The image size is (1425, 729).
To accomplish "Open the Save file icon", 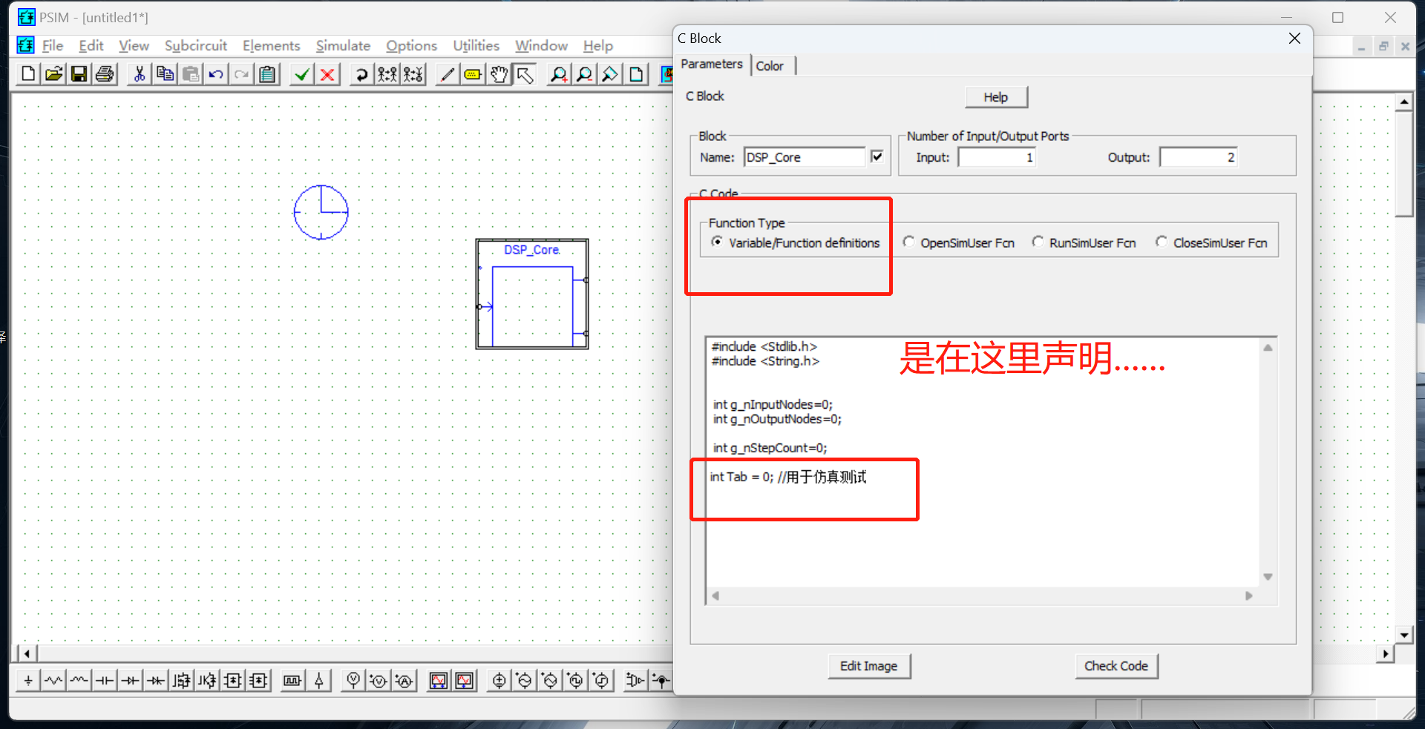I will click(79, 74).
